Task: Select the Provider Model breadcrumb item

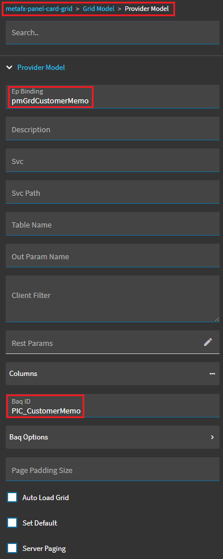Action: (x=147, y=9)
